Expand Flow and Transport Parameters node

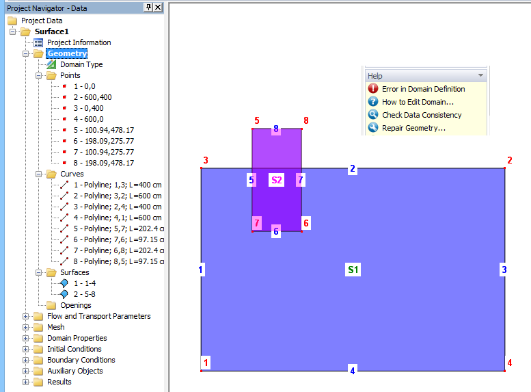(25, 316)
